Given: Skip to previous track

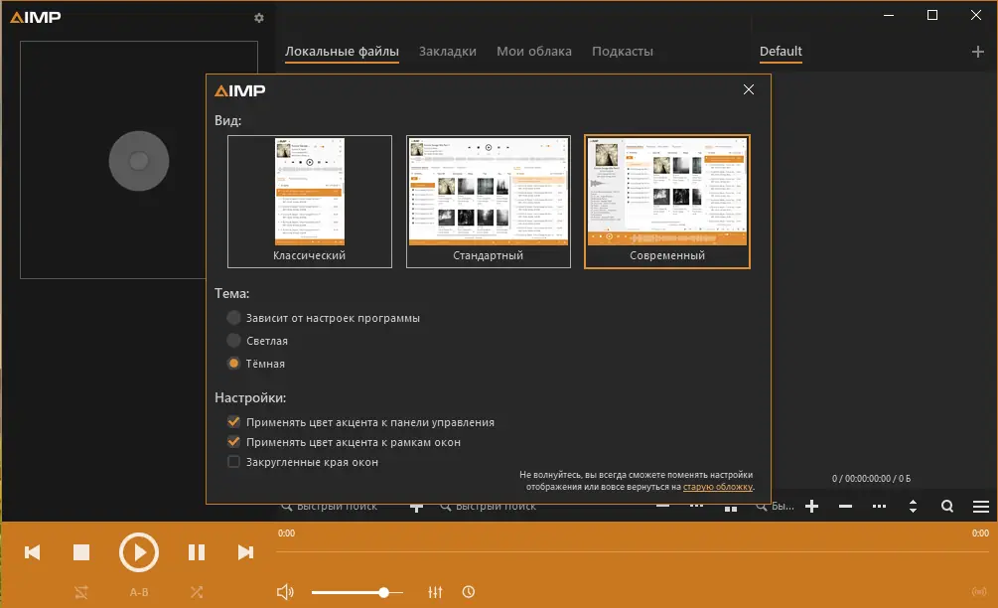Looking at the screenshot, I should [x=33, y=552].
